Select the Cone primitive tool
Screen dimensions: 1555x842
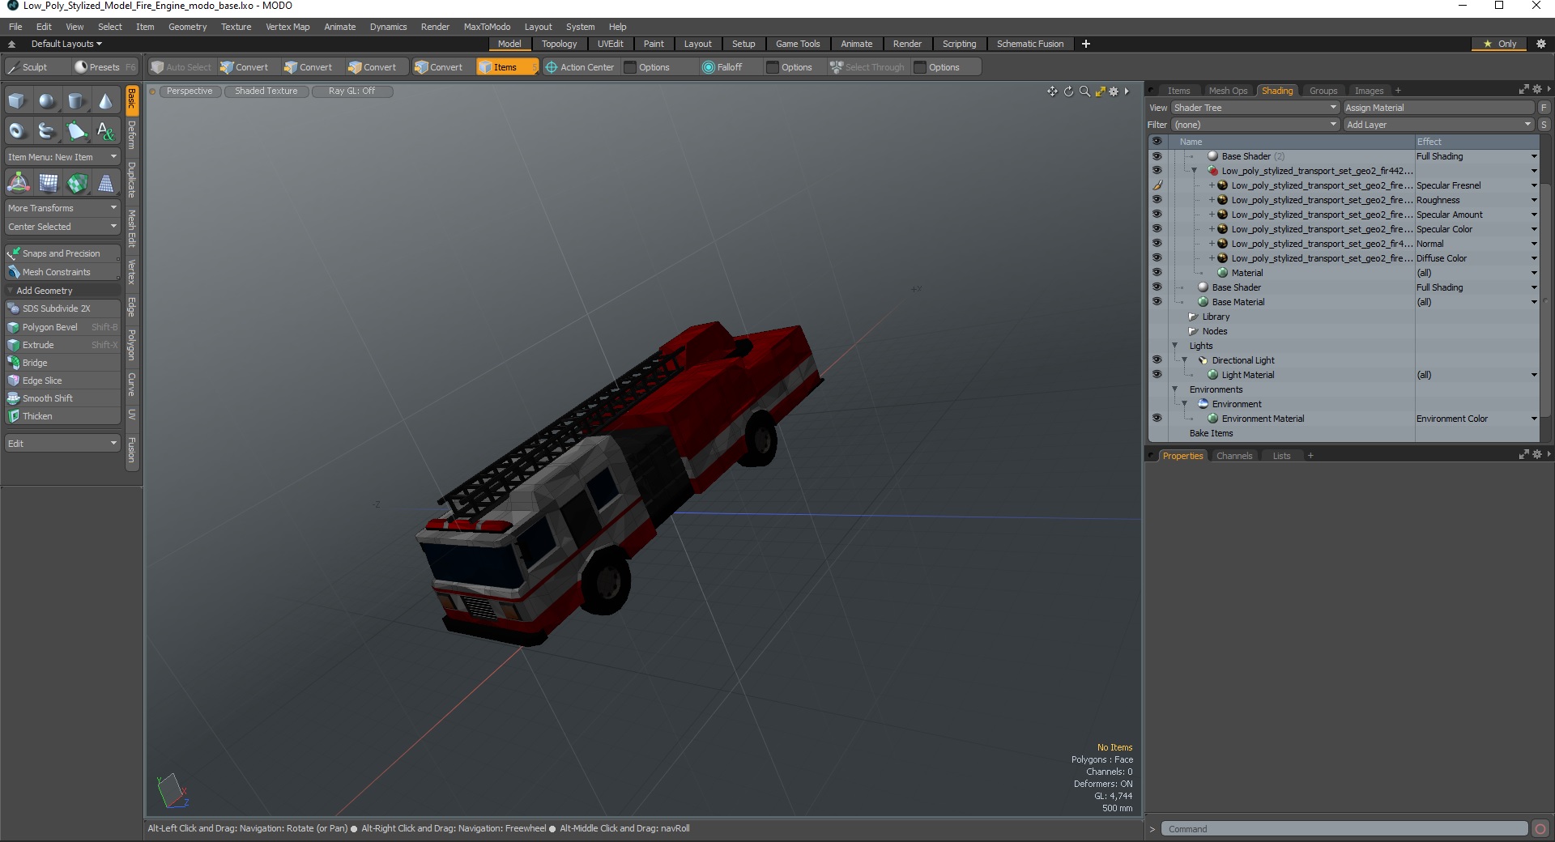(105, 101)
